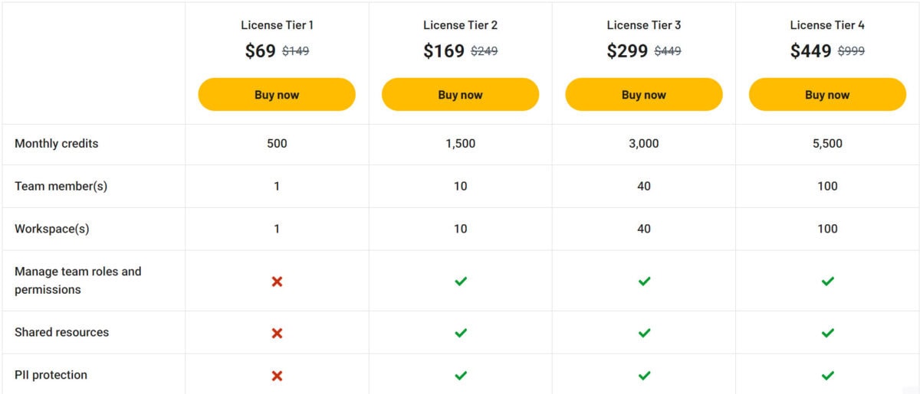Viewport: 920px width, 394px height.
Task: Click the Monthly credits row label
Action: 57,144
